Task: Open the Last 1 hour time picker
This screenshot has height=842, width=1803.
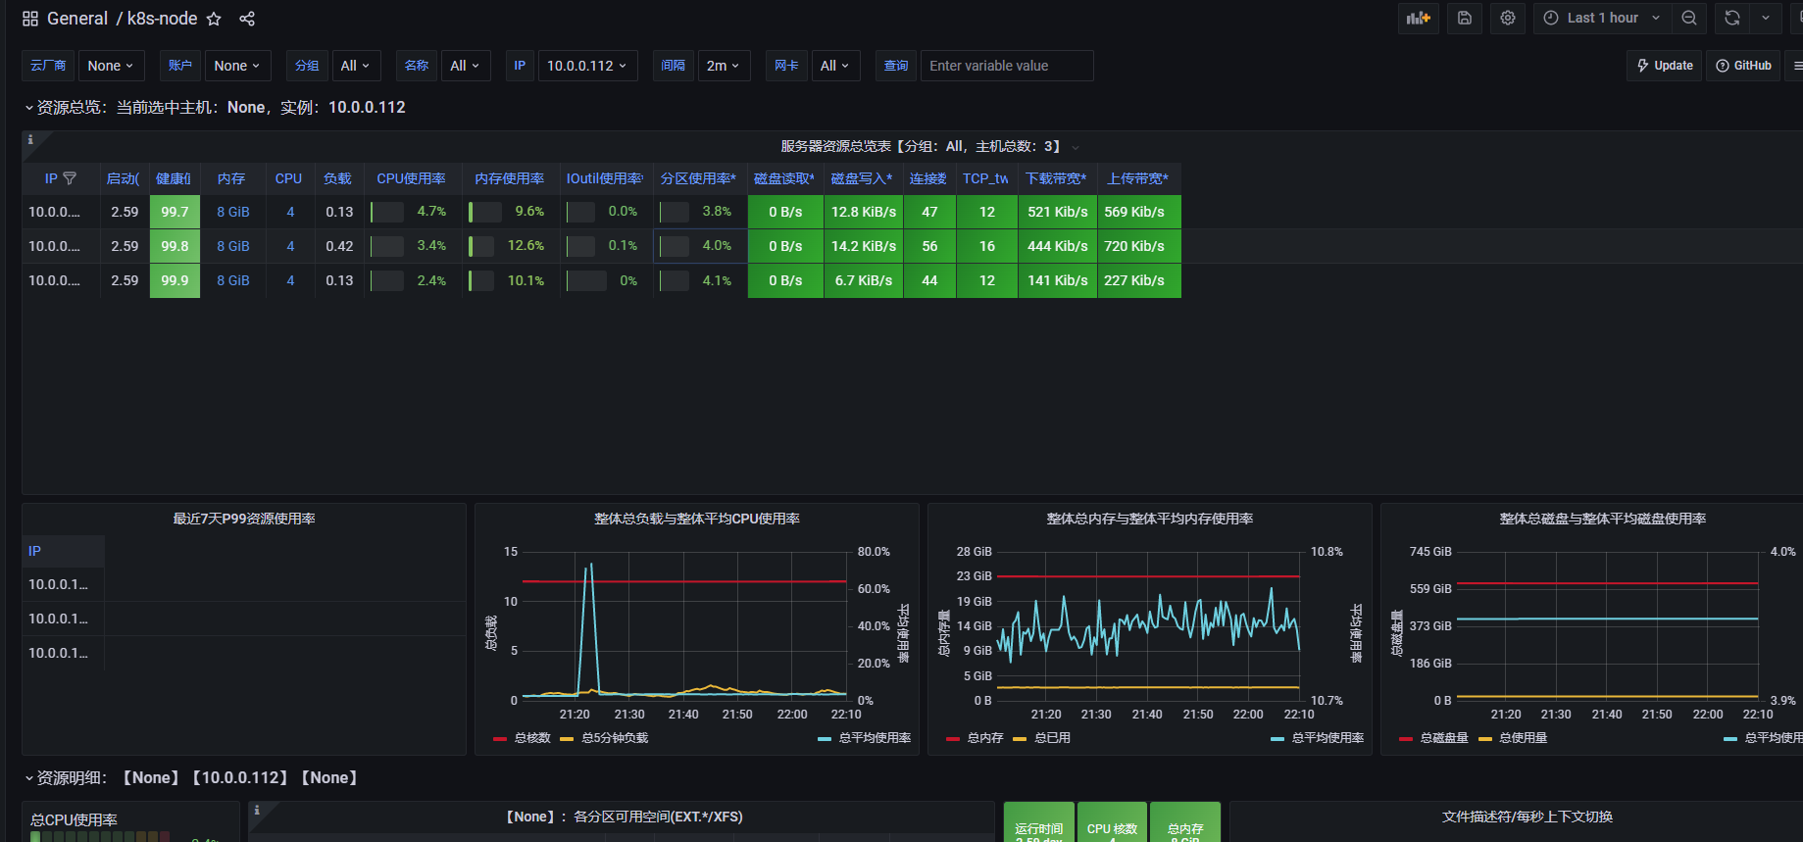Action: (x=1602, y=18)
